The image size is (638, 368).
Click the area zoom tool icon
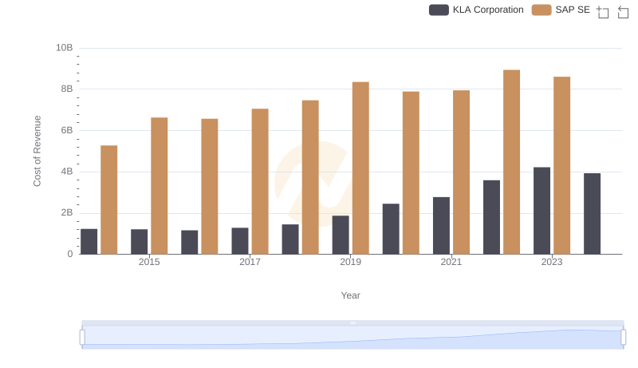tap(603, 12)
